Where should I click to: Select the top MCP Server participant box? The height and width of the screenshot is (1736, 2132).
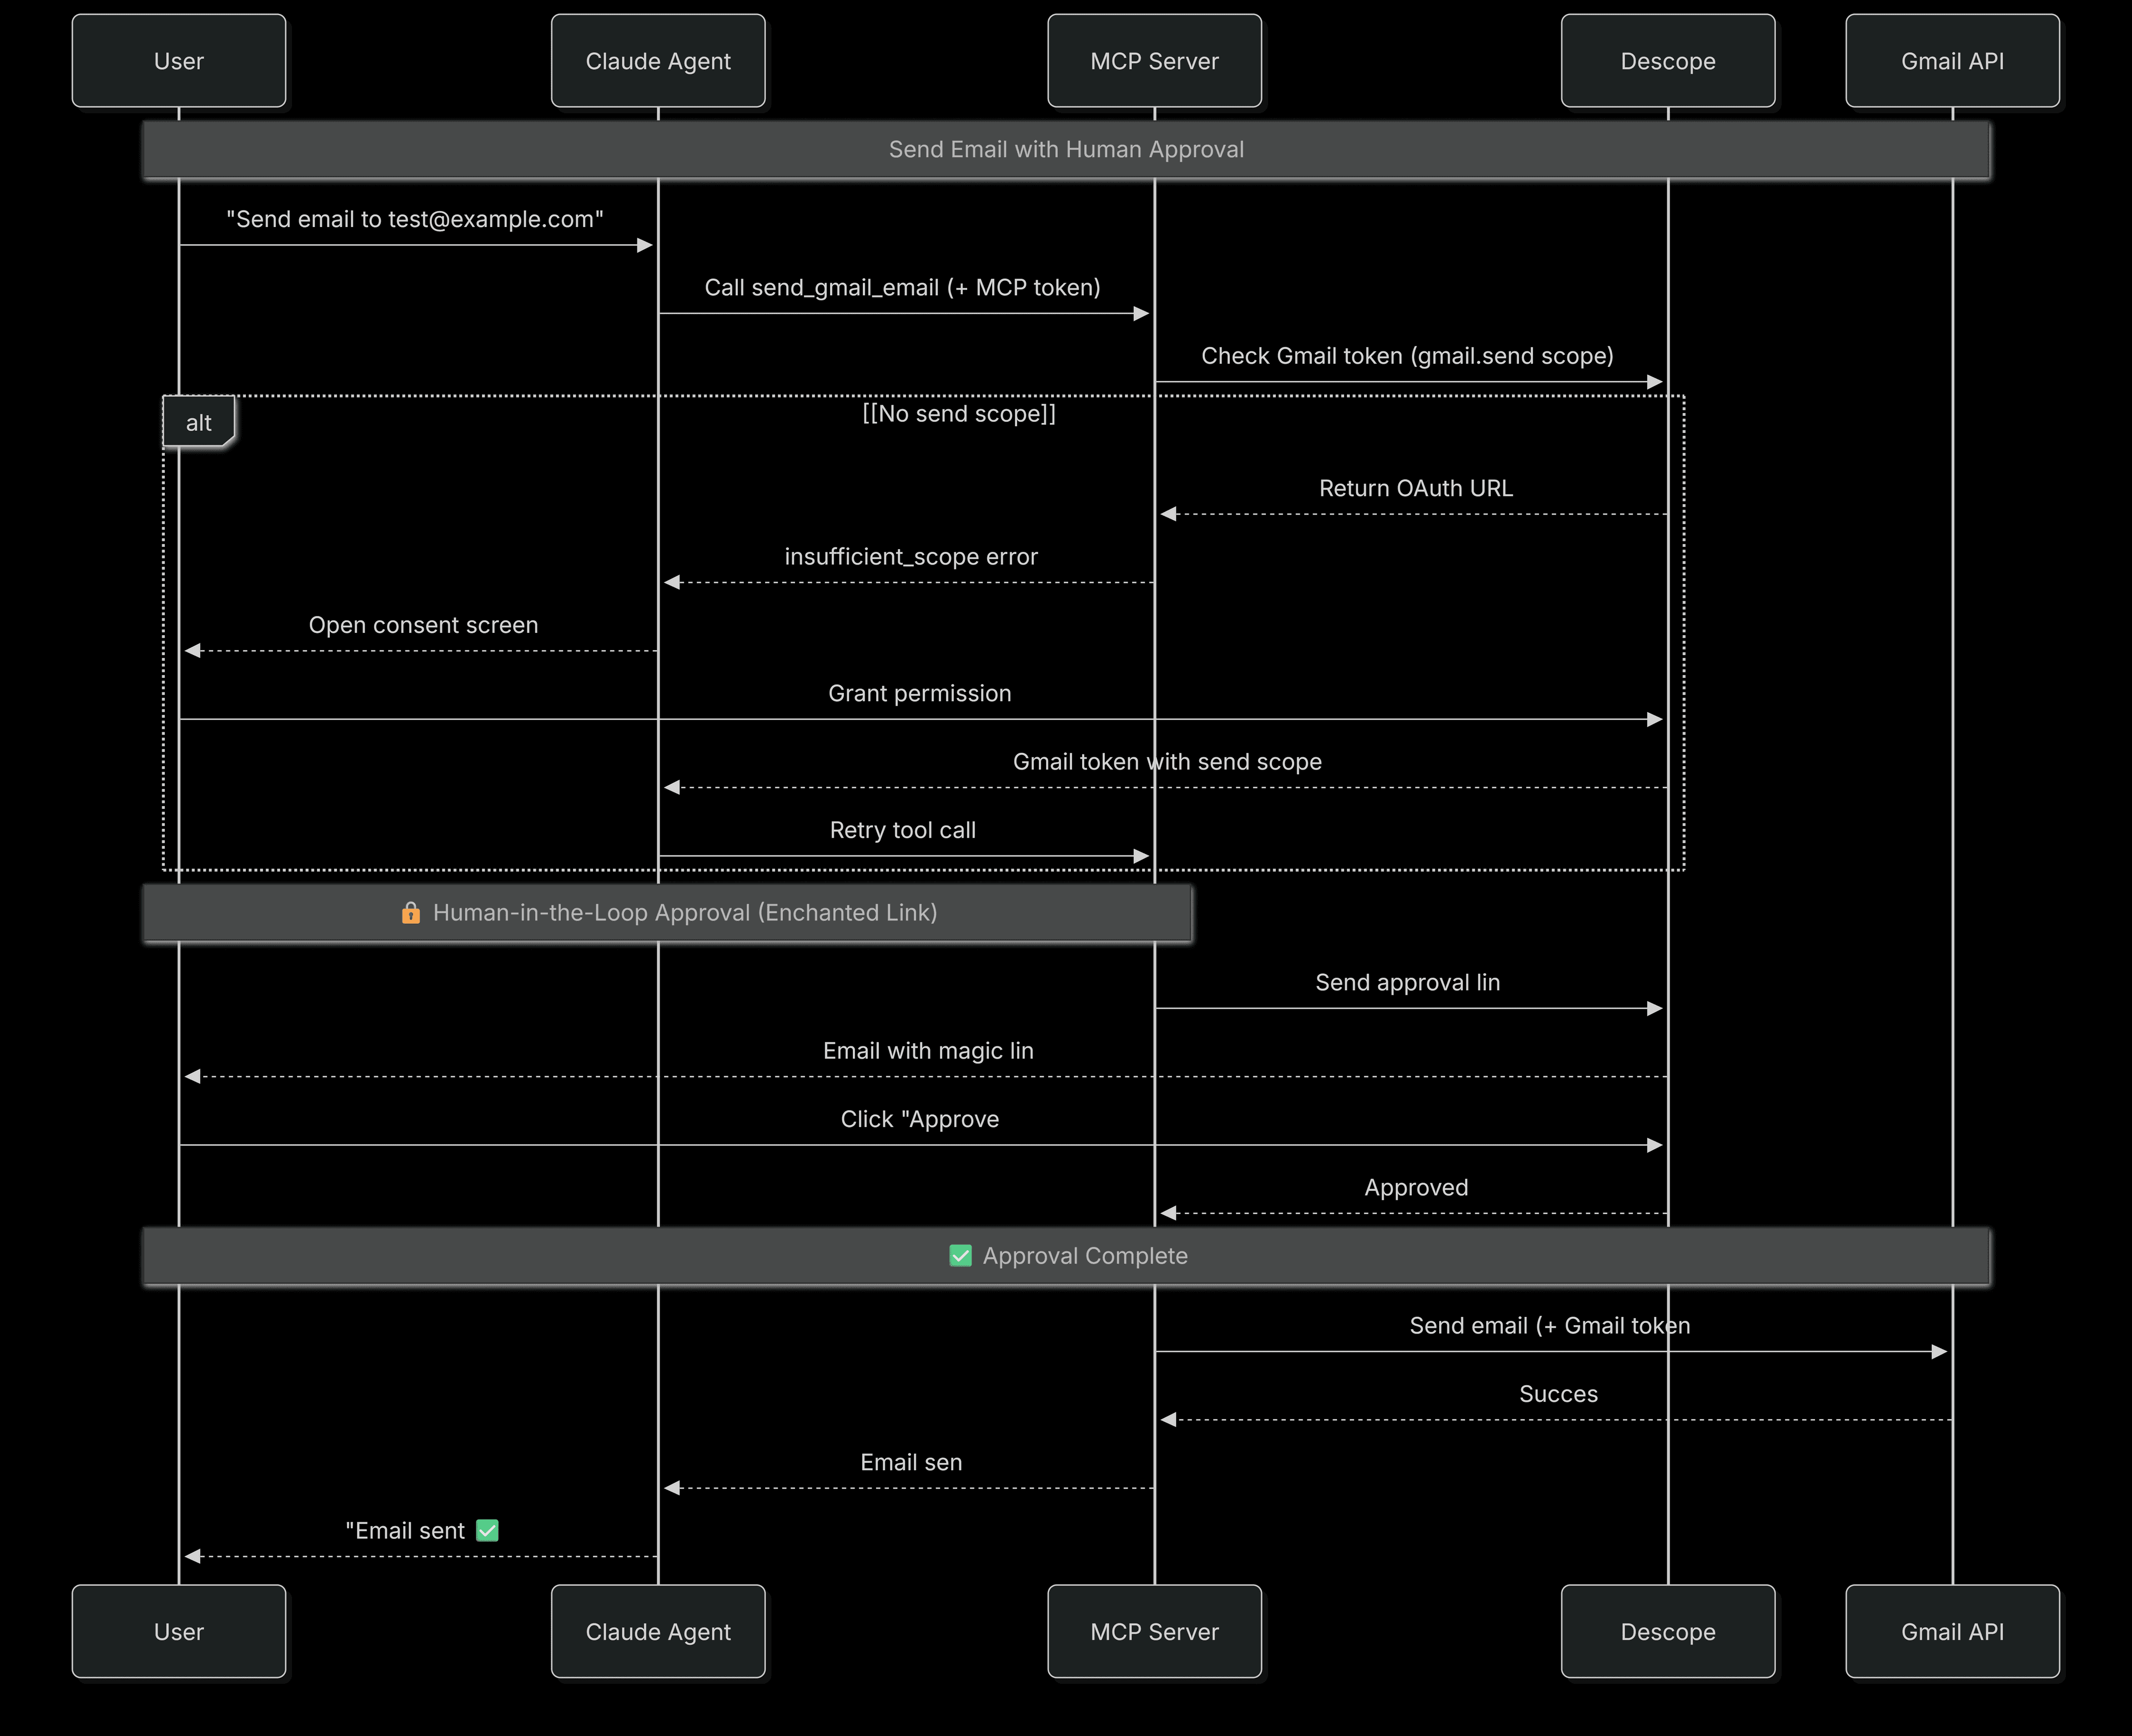tap(1155, 61)
